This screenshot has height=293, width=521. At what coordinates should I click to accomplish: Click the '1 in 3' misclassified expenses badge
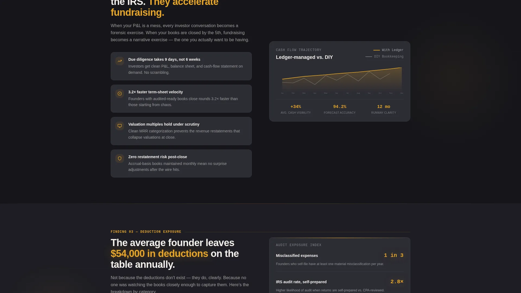coord(393,255)
